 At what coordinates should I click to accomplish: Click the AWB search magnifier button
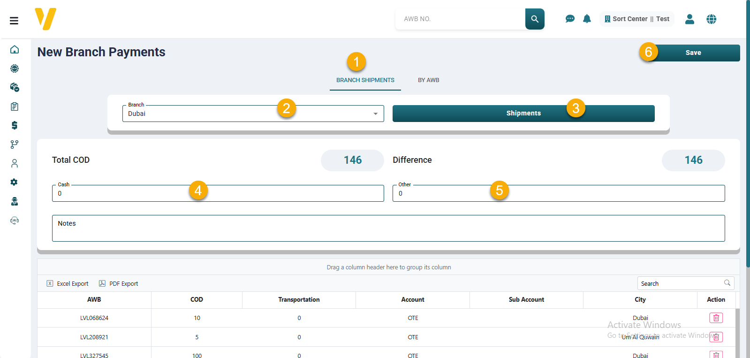point(535,19)
